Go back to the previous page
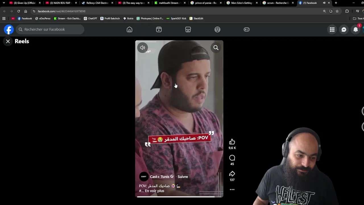The image size is (364, 205). [5, 11]
